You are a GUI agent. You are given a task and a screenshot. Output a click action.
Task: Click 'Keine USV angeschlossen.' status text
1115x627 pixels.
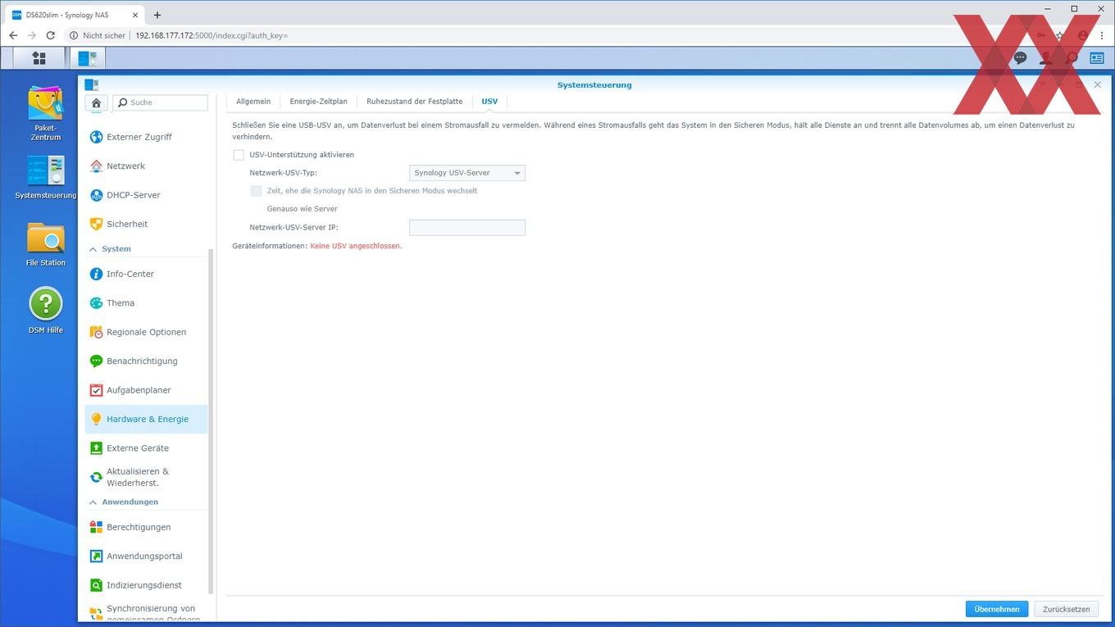pyautogui.click(x=356, y=246)
